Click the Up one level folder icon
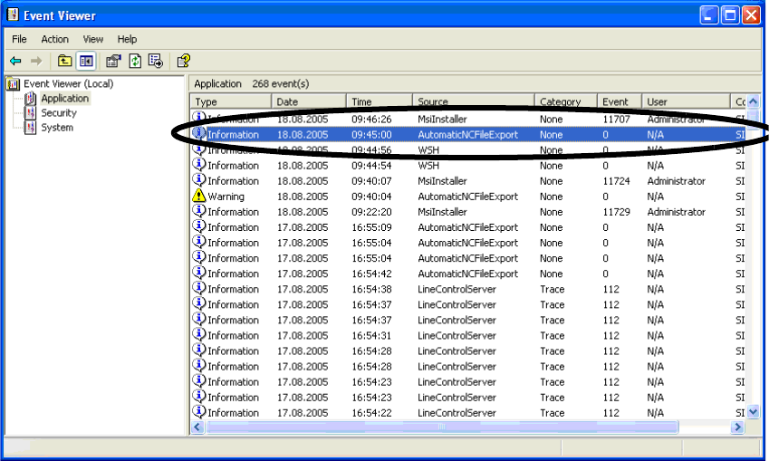The height and width of the screenshot is (461, 769). pyautogui.click(x=64, y=62)
